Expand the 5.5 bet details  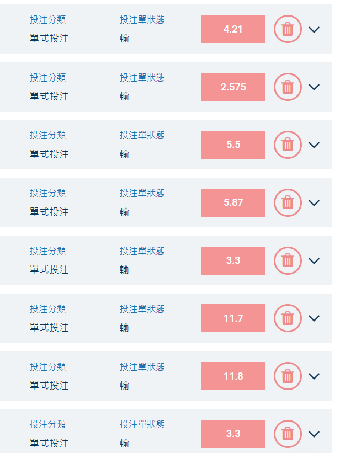pyautogui.click(x=314, y=145)
